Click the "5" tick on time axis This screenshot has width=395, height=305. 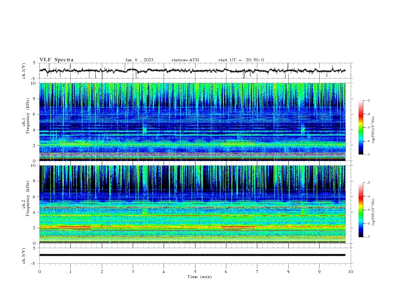[195, 272]
